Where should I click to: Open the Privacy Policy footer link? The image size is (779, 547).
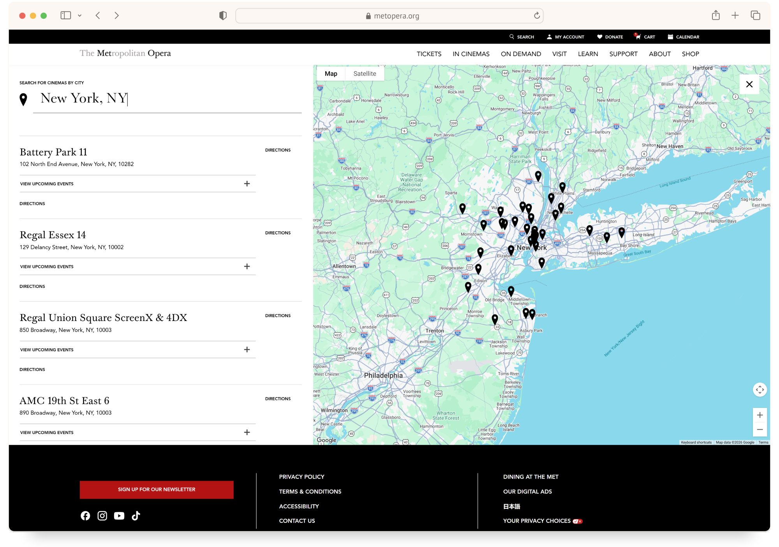(x=301, y=477)
